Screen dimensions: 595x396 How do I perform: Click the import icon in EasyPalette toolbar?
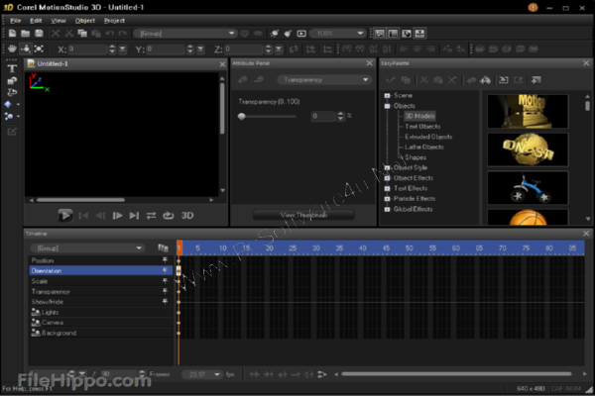tap(504, 80)
